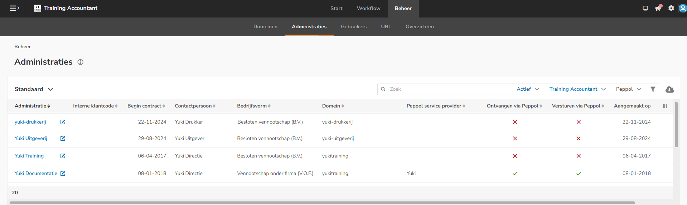Switch to the Overzichten tab
687x205 pixels.
pos(420,27)
